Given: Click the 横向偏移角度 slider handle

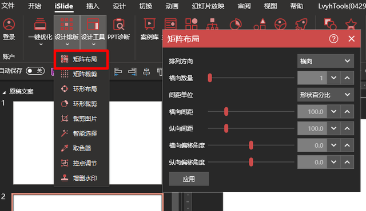Looking at the screenshot, I should tap(251, 145).
